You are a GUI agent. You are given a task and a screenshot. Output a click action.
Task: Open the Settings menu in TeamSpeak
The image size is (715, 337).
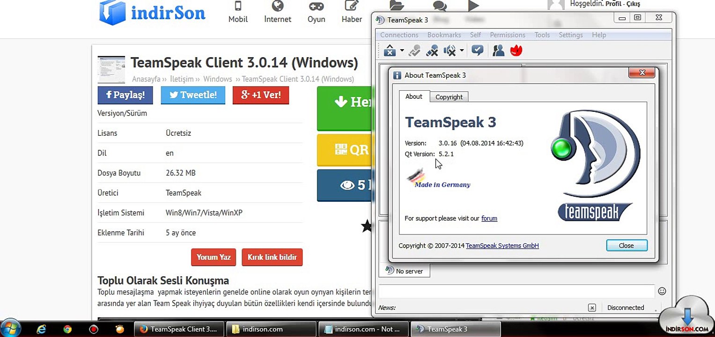pos(571,35)
